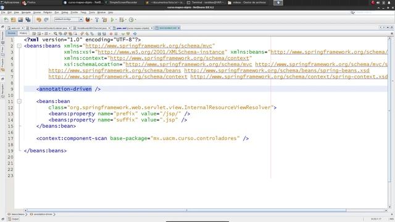Image resolution: width=395 pixels, height=222 pixels.
Task: Maximize the editor window with the tab-bar button
Action: (x=392, y=27)
